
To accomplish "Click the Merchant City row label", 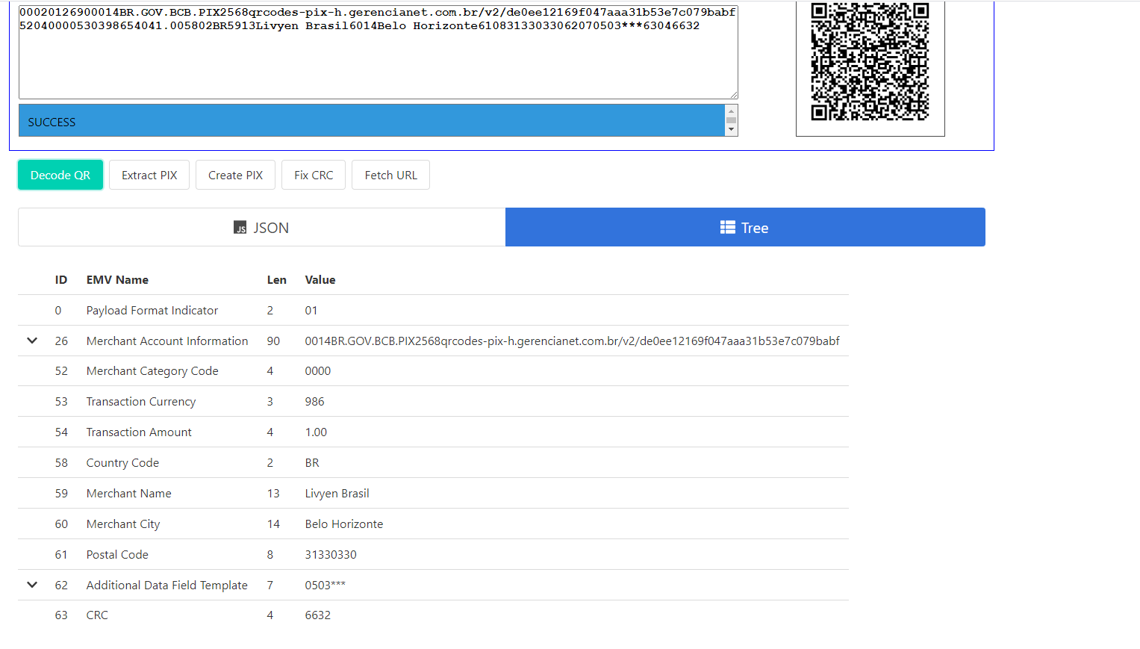I will click(x=123, y=524).
